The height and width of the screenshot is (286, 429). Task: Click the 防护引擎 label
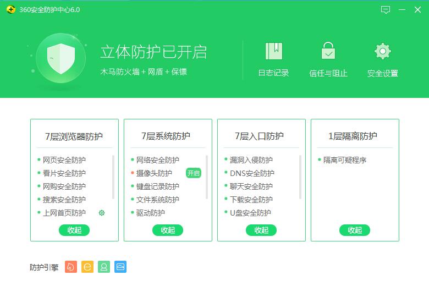point(44,267)
